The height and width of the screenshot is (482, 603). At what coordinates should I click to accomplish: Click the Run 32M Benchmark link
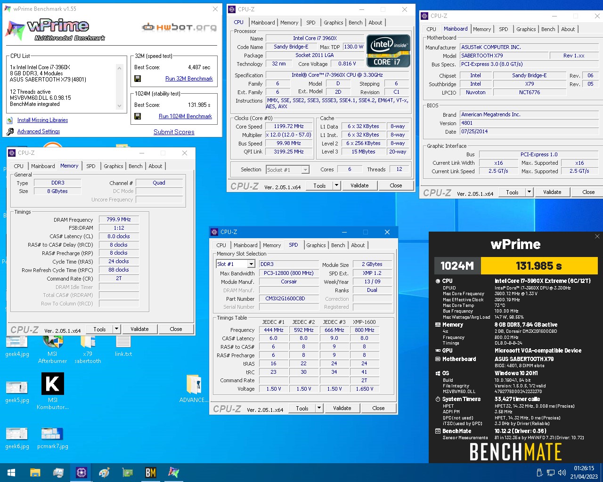click(189, 79)
